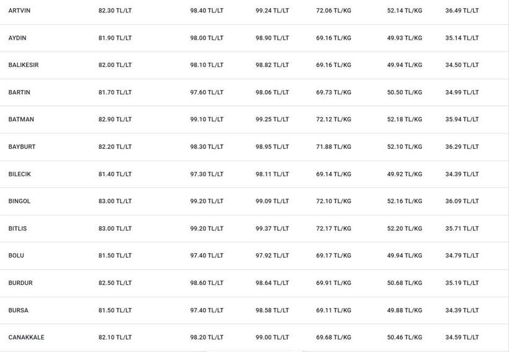The image size is (509, 352).
Task: Select BILECIK 34.39 TL/LT price
Action: [x=462, y=174]
